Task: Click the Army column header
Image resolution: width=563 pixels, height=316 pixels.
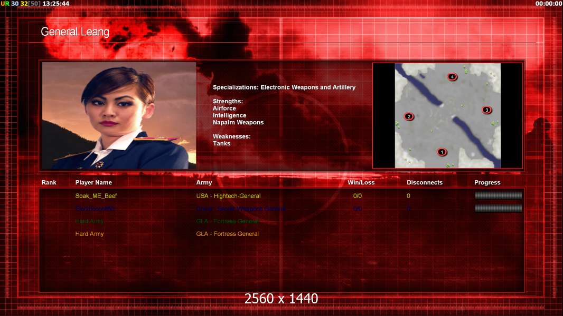Action: tap(204, 183)
